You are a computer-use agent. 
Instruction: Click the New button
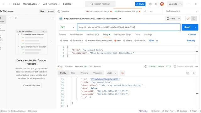[42, 11]
